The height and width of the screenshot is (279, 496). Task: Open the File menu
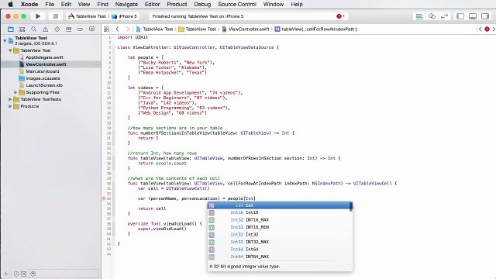pyautogui.click(x=50, y=4)
